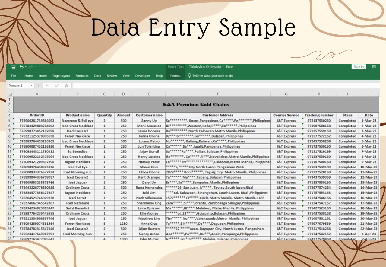The image size is (386, 267).
Task: Click the Tracking number header cell
Action: tap(319, 115)
